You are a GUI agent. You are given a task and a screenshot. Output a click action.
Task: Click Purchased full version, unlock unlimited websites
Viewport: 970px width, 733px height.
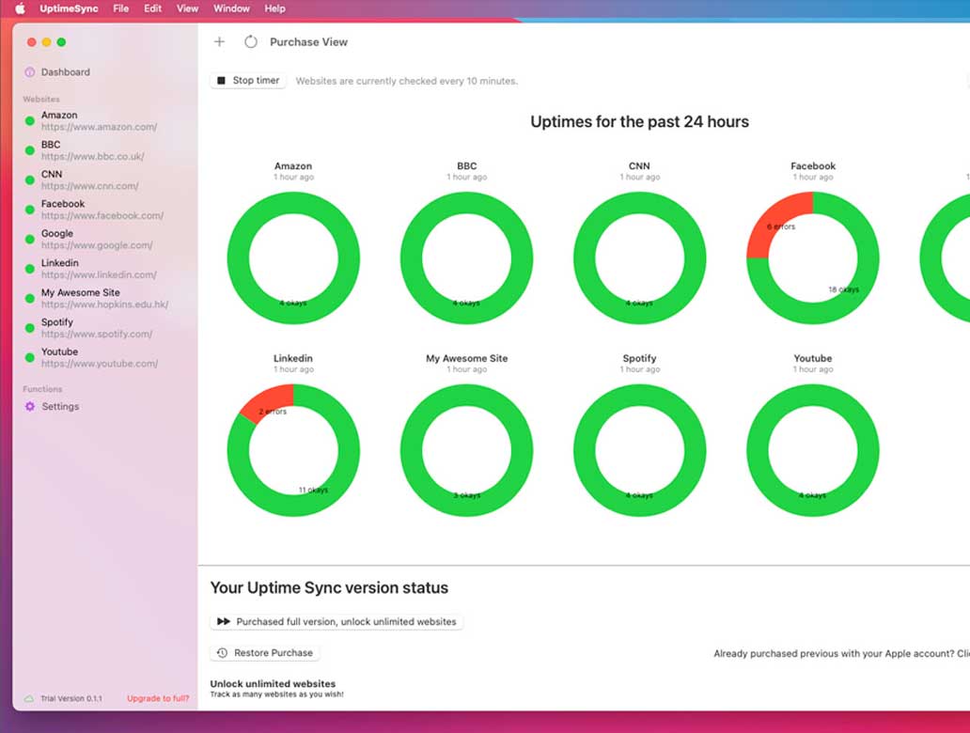click(x=336, y=621)
